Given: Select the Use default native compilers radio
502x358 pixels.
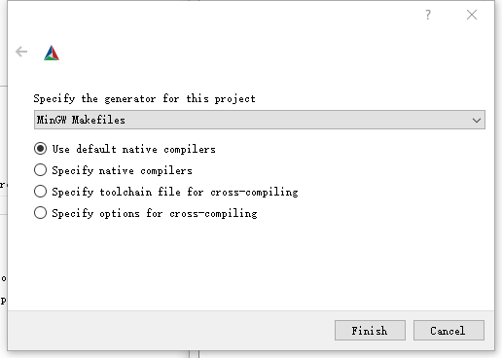Looking at the screenshot, I should pos(40,149).
